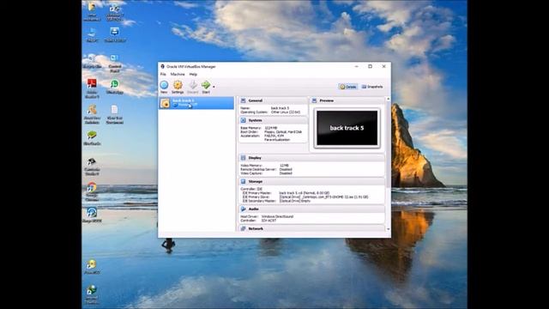Open the Audio section title link
Screen dimensions: 549x309
[x=254, y=209]
